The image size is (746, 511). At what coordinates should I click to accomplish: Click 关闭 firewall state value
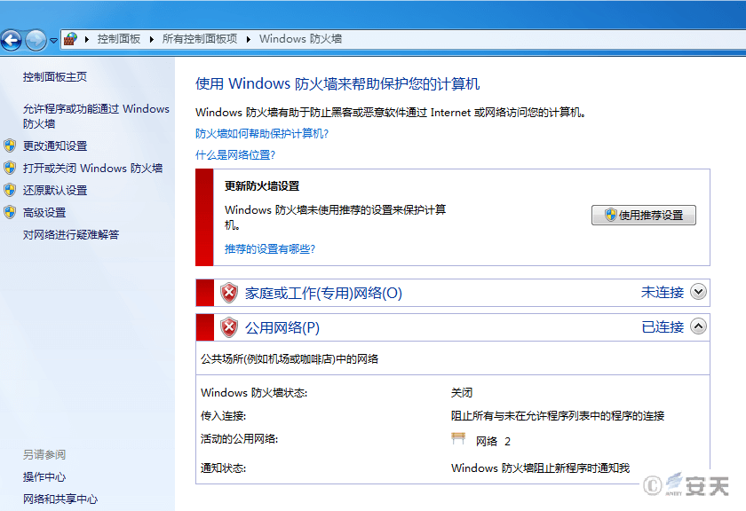(462, 393)
